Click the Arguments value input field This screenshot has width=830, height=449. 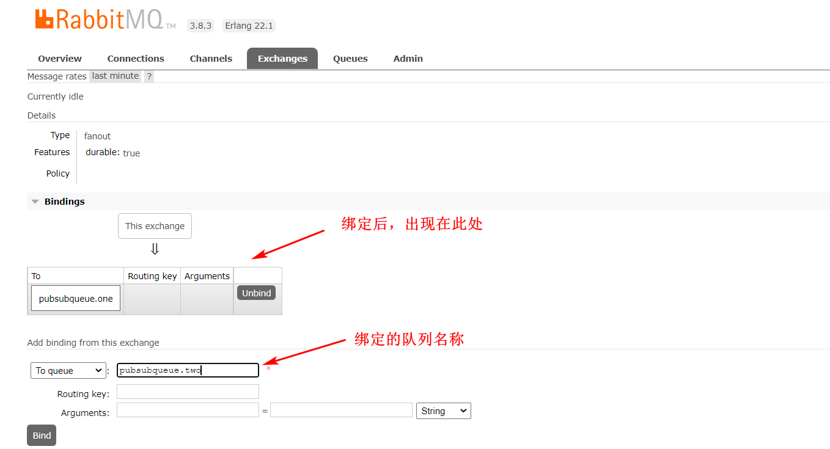click(x=341, y=410)
